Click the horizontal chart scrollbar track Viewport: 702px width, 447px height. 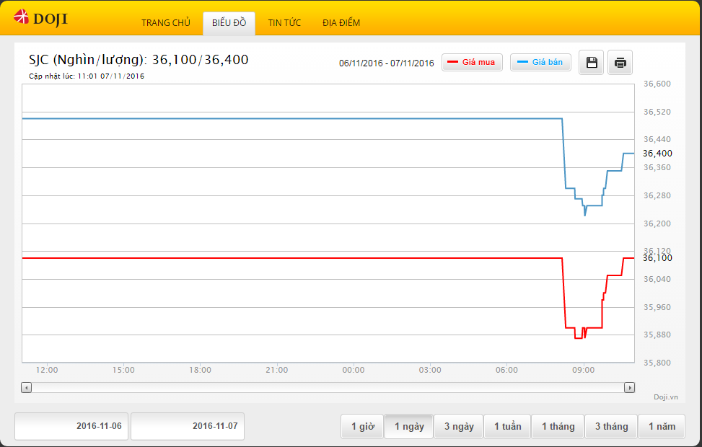click(x=328, y=387)
